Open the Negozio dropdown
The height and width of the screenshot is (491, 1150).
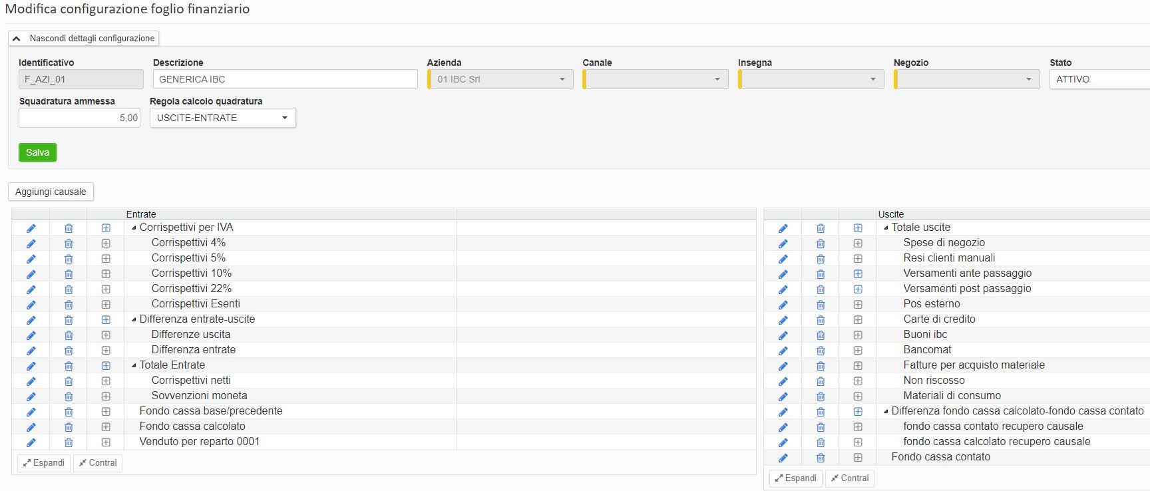click(x=967, y=79)
